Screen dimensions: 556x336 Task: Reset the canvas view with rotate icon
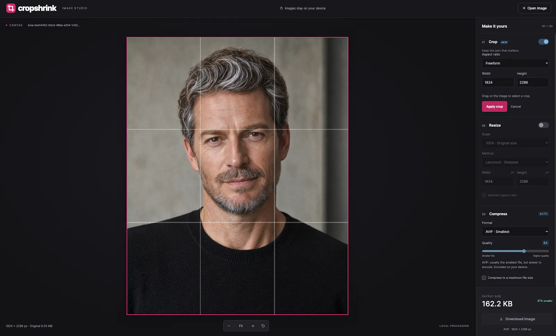pyautogui.click(x=263, y=326)
